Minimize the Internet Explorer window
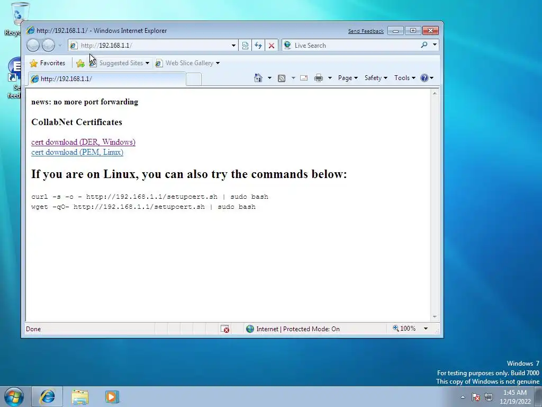 click(x=395, y=31)
